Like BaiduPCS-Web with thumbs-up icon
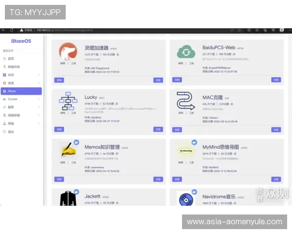292x234 pixels. 234,54
